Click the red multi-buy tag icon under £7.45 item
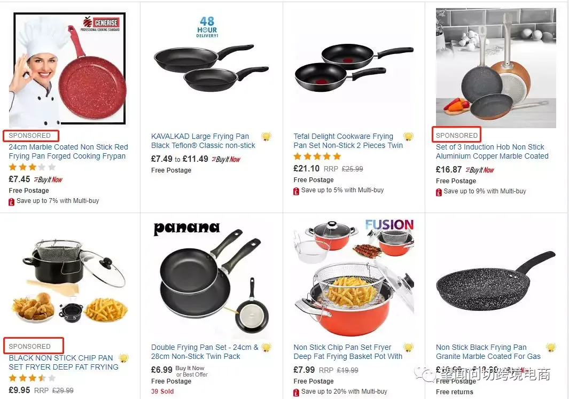 pyautogui.click(x=11, y=201)
